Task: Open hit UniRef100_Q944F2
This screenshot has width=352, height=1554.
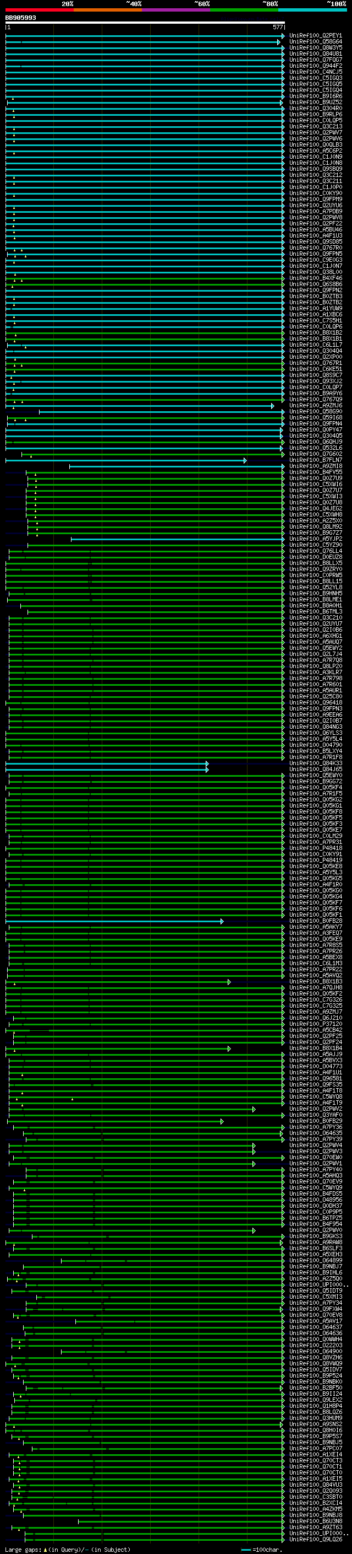Action: (316, 66)
